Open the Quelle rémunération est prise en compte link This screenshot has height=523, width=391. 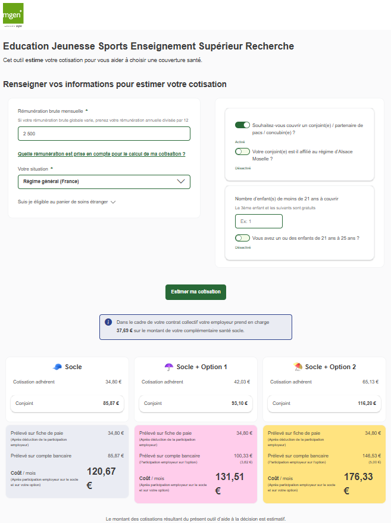(x=101, y=154)
